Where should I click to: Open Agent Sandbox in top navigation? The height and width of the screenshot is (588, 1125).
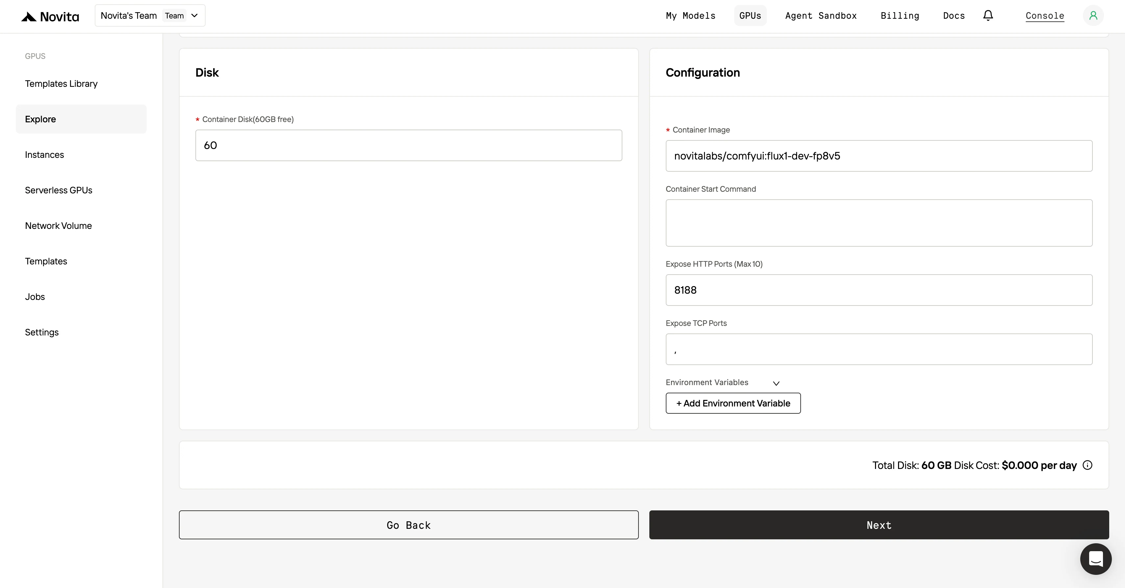[821, 16]
